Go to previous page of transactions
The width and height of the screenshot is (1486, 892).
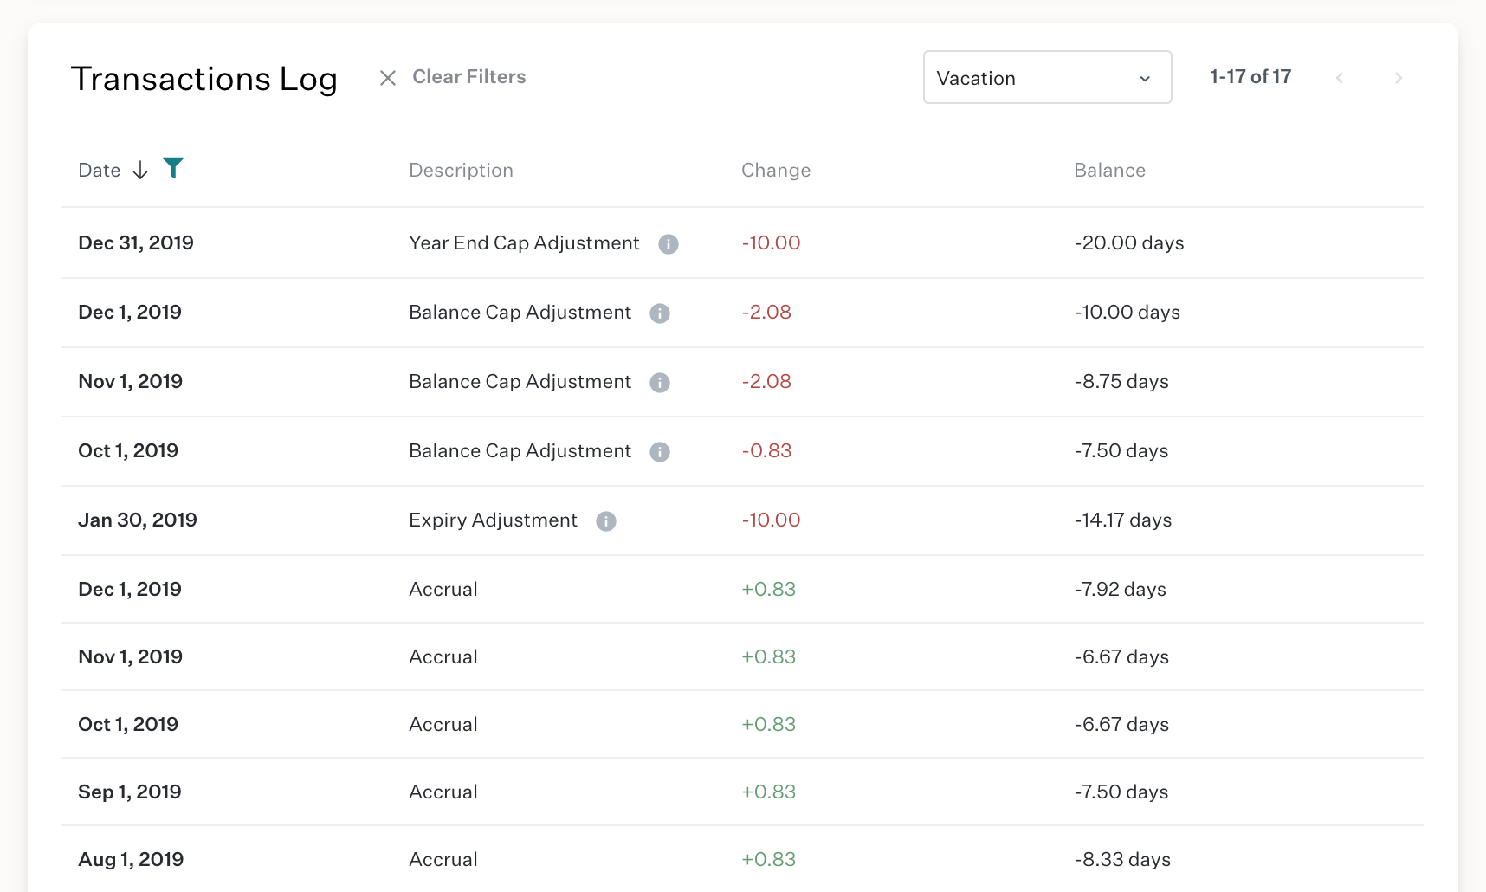[x=1340, y=78]
